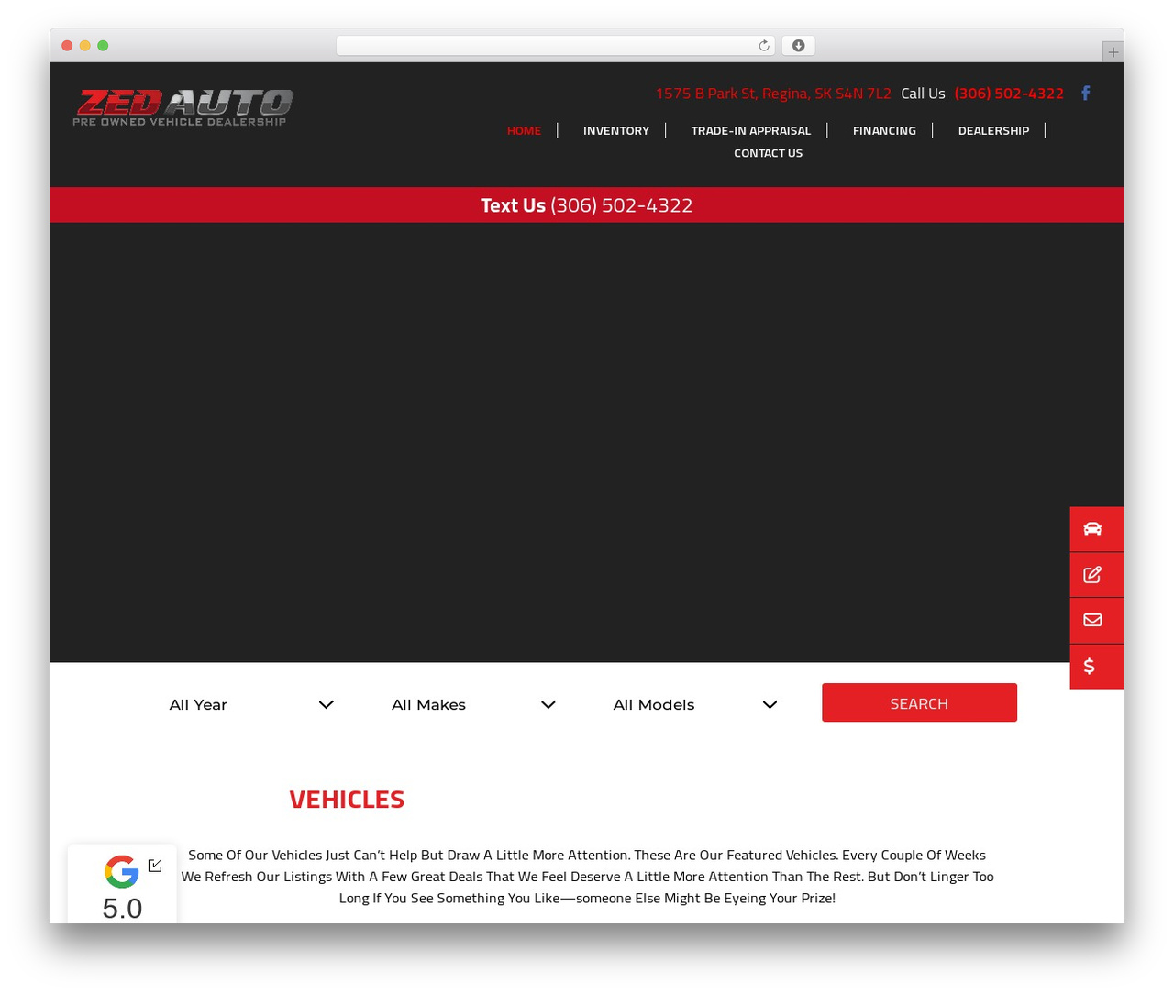
Task: Open the Financing menu item
Action: click(884, 130)
